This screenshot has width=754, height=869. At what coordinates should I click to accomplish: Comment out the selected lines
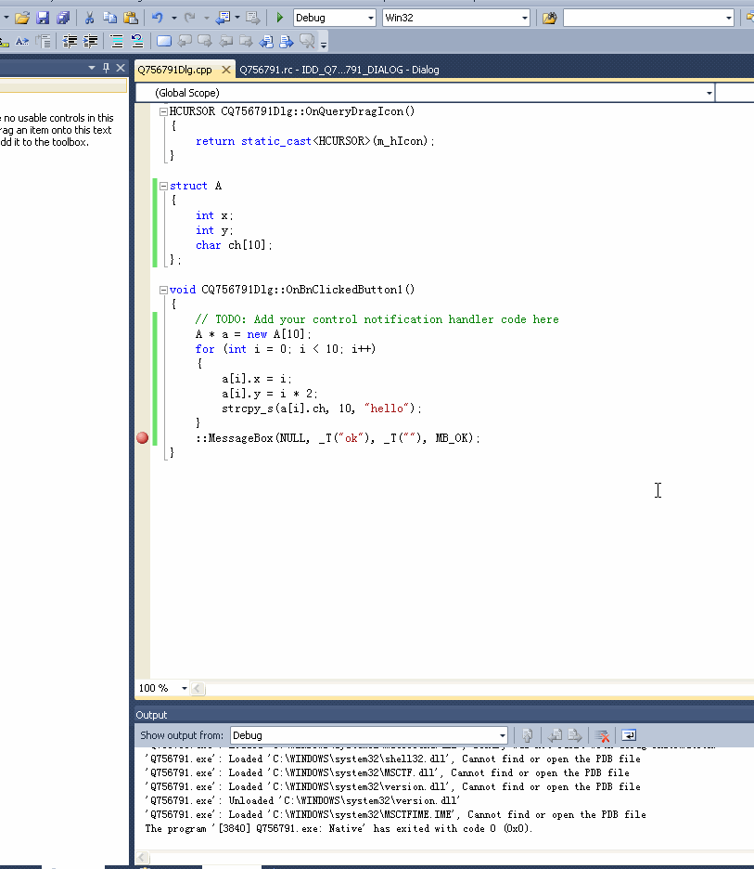click(116, 41)
